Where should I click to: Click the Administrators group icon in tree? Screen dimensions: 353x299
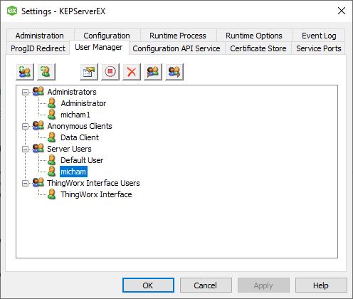[38, 91]
